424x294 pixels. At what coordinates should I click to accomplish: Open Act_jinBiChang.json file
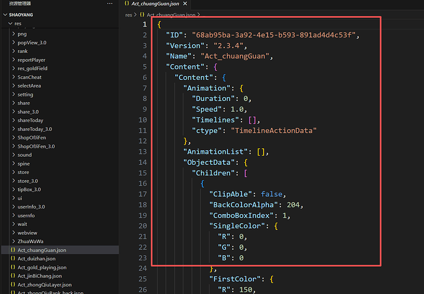(39, 276)
